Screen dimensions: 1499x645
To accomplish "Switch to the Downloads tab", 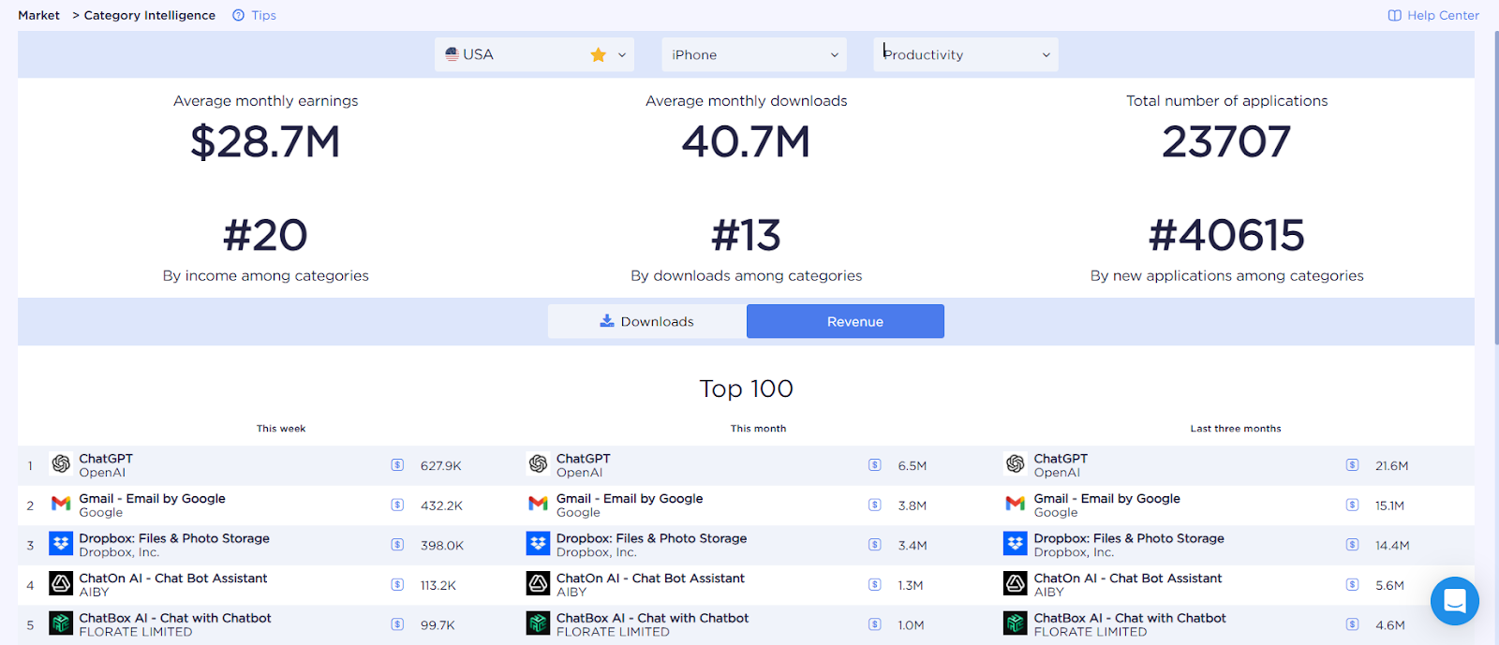I will pos(647,321).
